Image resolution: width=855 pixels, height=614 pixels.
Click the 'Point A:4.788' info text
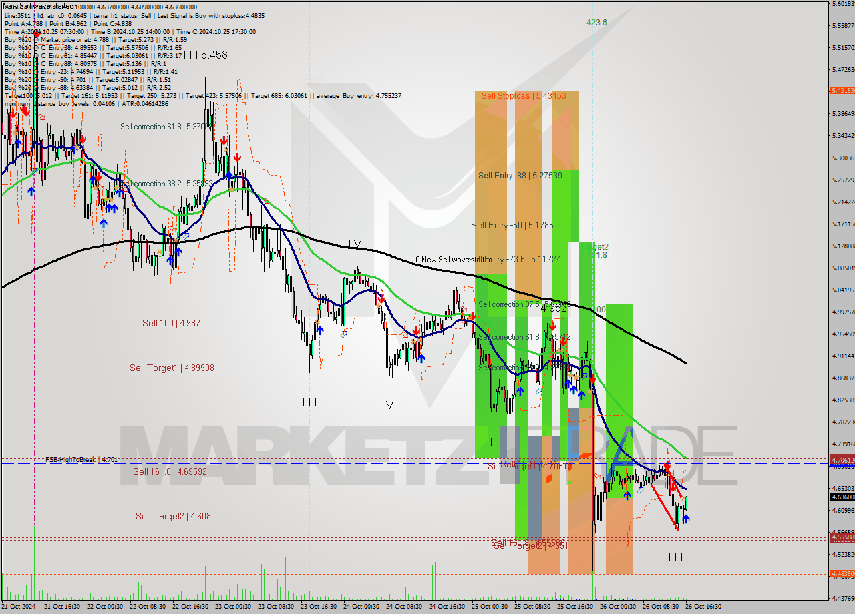point(25,23)
